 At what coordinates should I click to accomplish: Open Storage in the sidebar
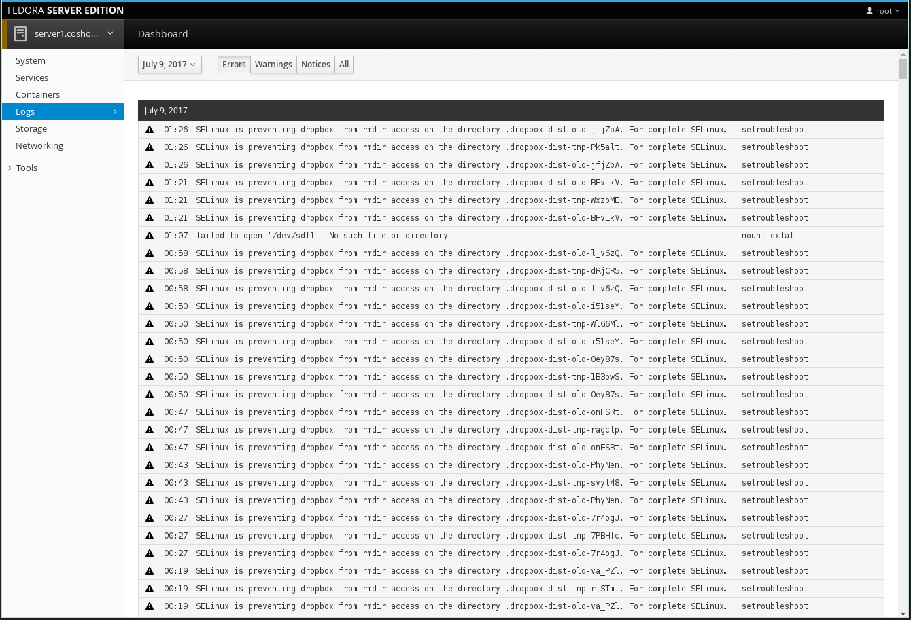coord(31,128)
